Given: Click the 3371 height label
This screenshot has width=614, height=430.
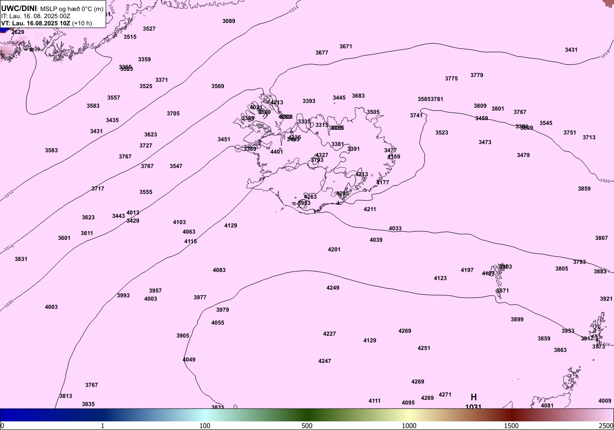Looking at the screenshot, I should [x=162, y=80].
